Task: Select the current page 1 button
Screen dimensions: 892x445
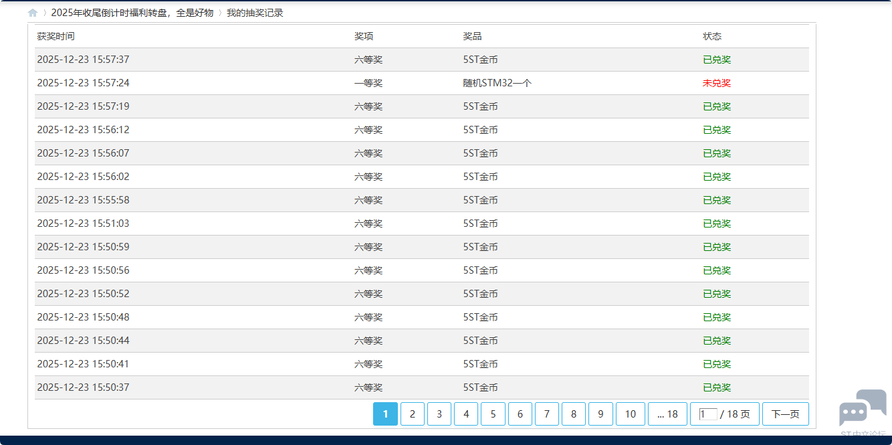Action: [x=385, y=414]
